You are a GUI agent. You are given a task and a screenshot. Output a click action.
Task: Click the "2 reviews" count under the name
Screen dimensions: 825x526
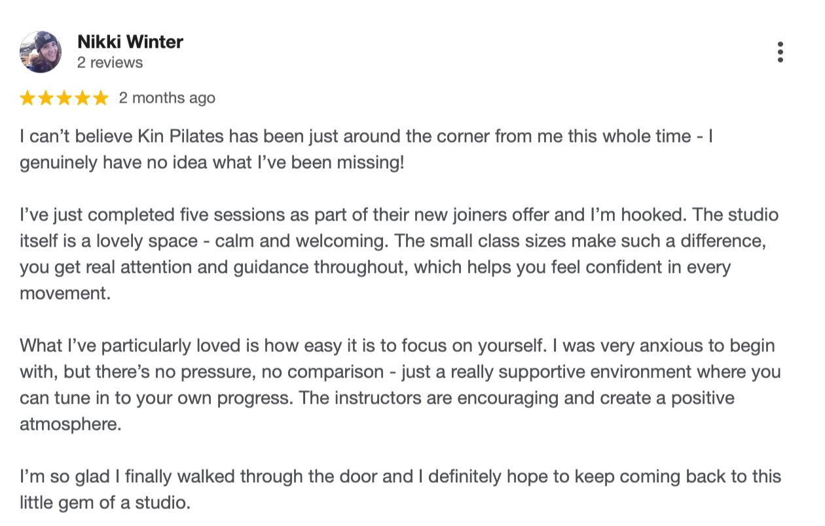pyautogui.click(x=110, y=63)
